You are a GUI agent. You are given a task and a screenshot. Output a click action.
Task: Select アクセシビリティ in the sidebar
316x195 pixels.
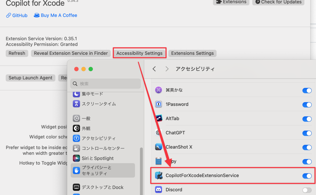(94, 138)
